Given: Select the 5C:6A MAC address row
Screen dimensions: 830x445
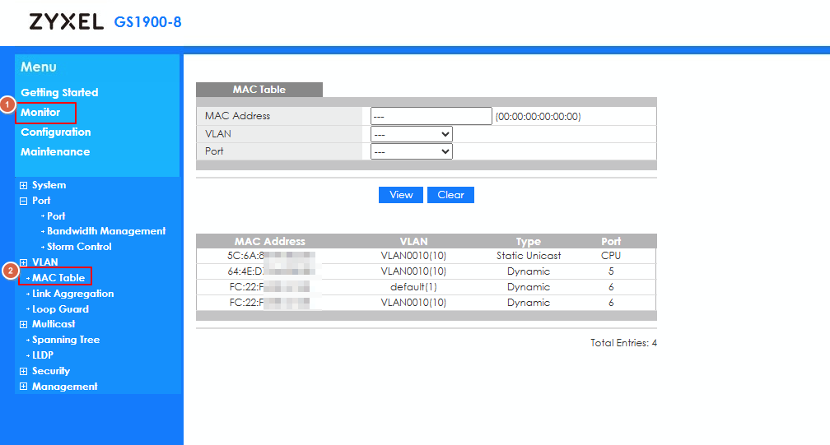Looking at the screenshot, I should 426,256.
